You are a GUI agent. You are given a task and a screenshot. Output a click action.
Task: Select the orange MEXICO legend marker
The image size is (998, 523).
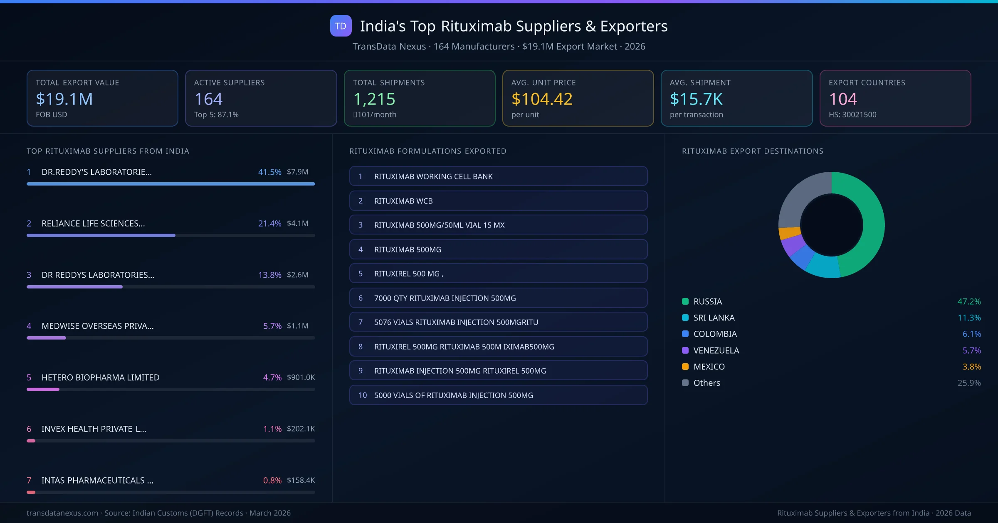tap(685, 367)
